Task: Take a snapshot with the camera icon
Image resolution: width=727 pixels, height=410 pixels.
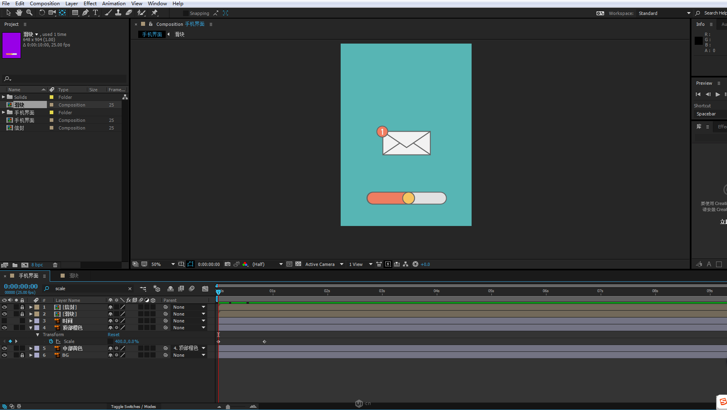Action: click(228, 264)
